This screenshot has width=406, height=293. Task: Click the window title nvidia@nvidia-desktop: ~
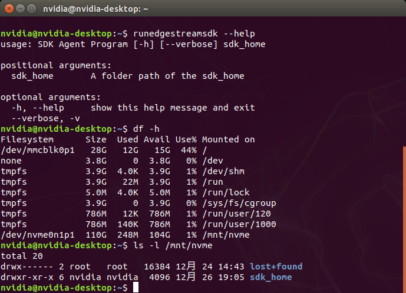(95, 9)
